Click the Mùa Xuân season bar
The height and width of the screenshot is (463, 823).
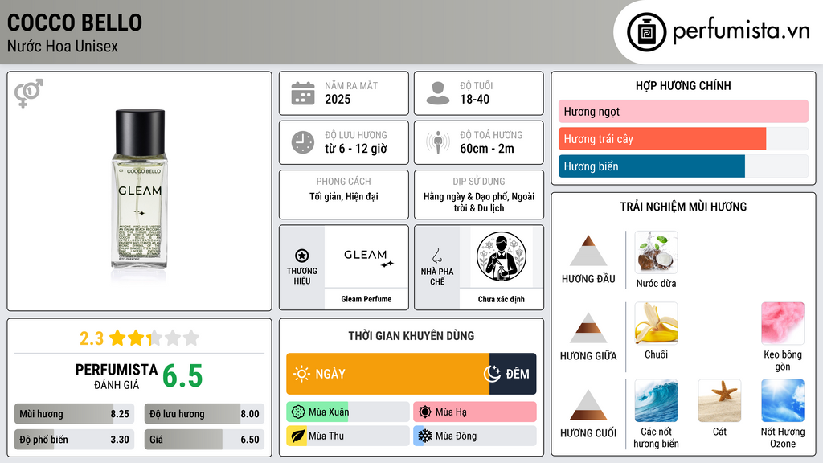pos(348,412)
